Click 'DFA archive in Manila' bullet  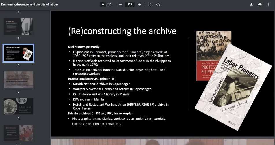pyautogui.click(x=88, y=99)
